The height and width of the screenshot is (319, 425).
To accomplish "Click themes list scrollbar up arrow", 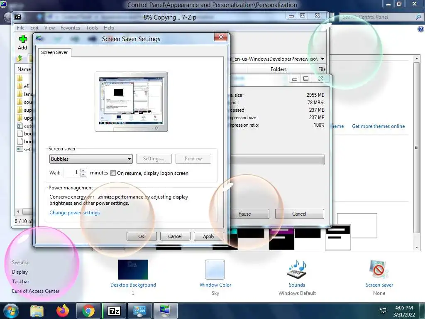I will 417,58.
